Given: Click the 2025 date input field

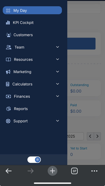Looking at the screenshot, I should coord(75,136).
